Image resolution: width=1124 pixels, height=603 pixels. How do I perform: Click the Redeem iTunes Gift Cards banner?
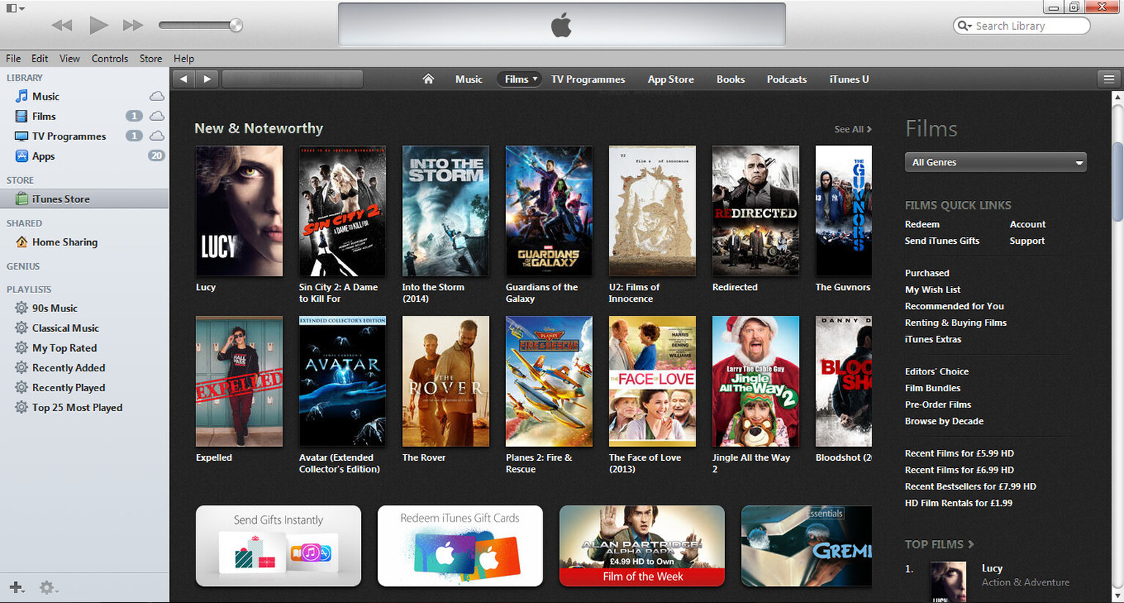(460, 546)
